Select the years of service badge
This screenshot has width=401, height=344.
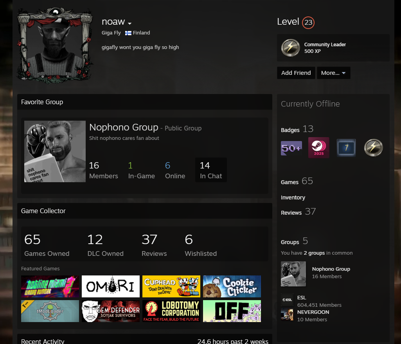click(x=346, y=148)
